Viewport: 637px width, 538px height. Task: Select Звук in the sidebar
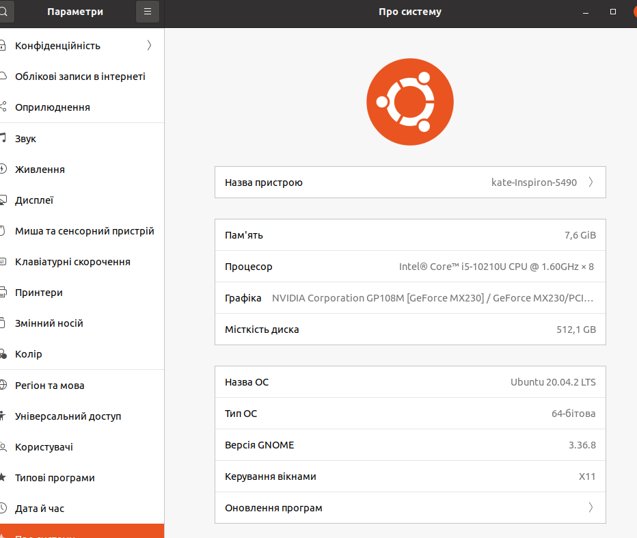click(x=82, y=138)
